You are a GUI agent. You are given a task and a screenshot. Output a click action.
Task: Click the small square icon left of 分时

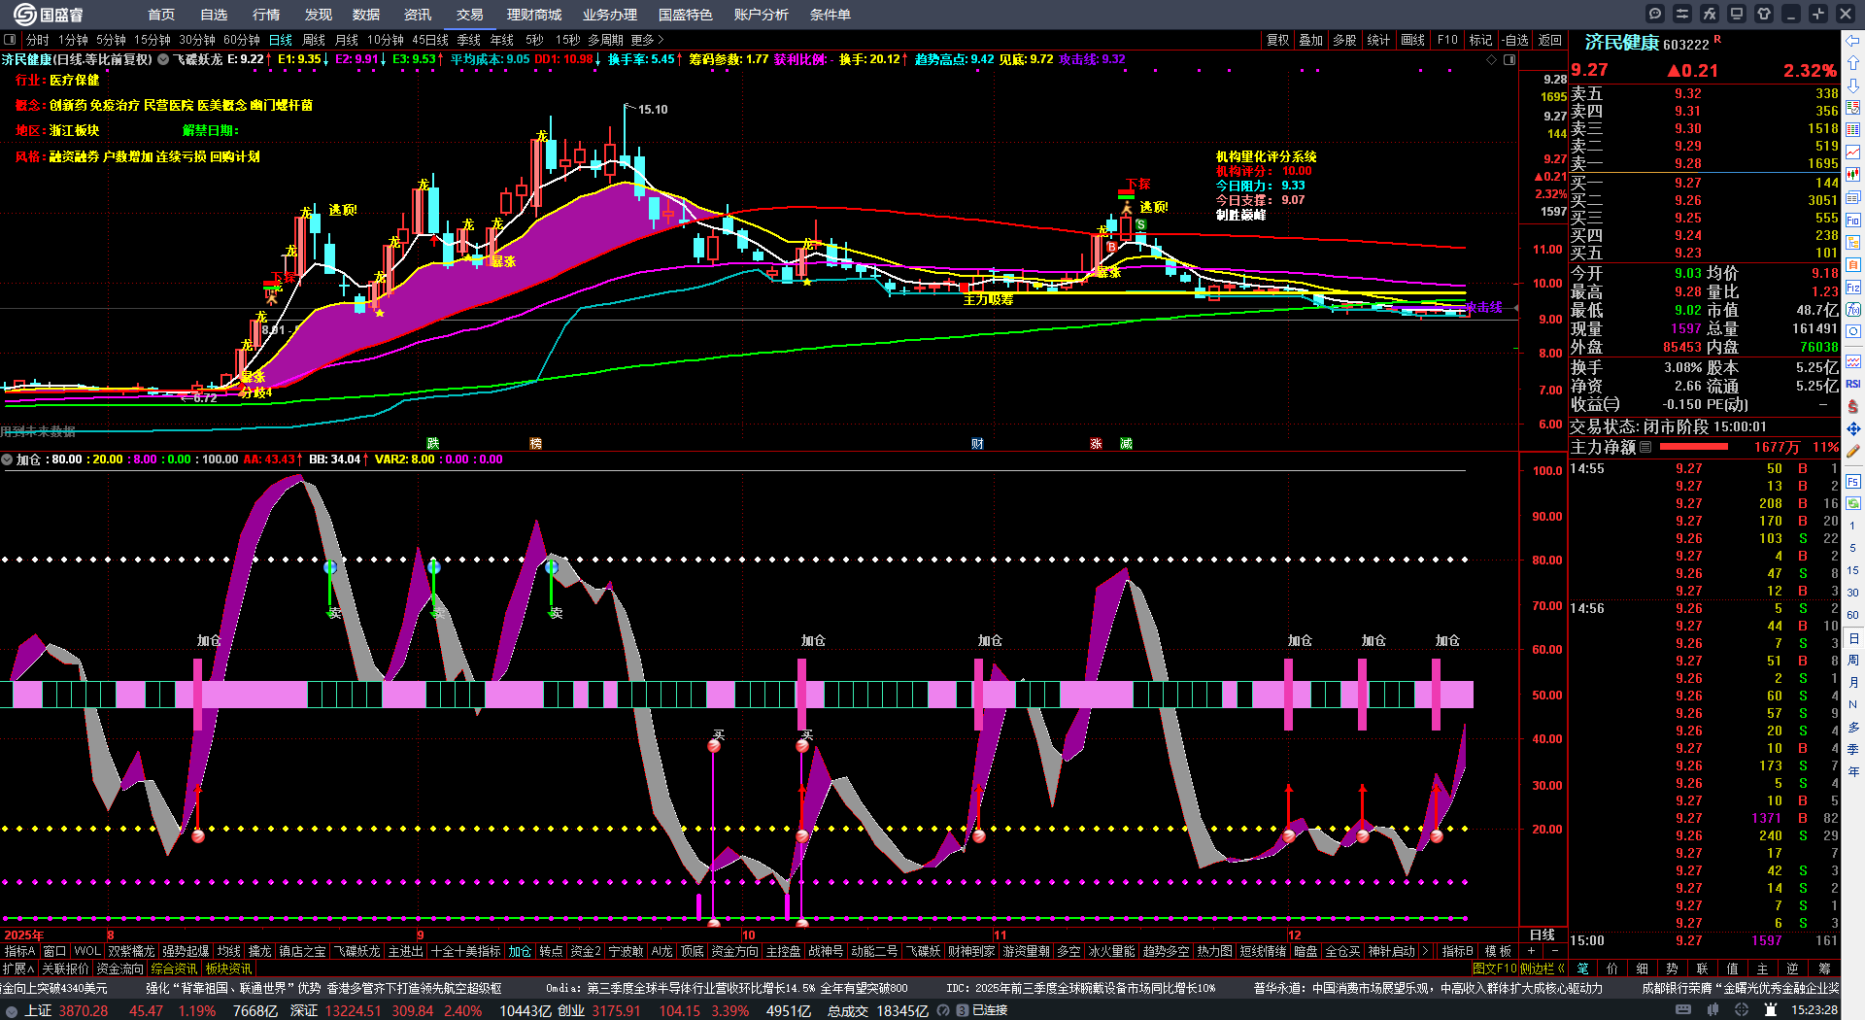coord(10,40)
